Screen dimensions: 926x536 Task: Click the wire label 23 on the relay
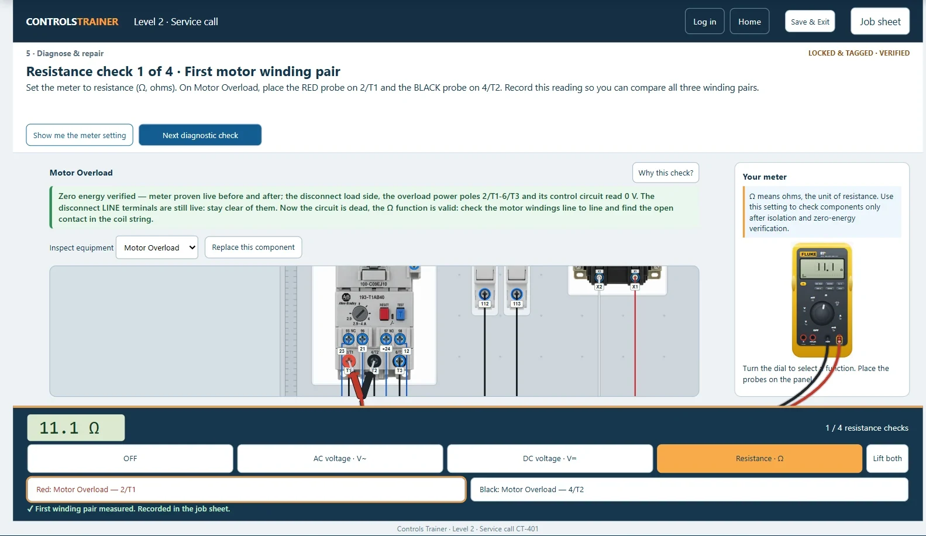(342, 351)
